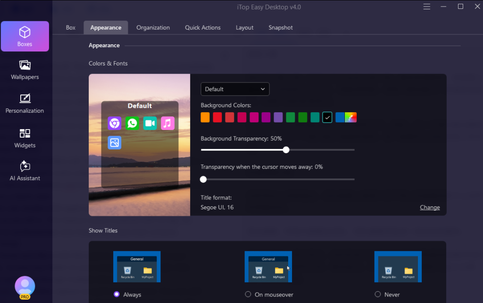Choose the purple background color swatch
483x303 pixels.
278,117
